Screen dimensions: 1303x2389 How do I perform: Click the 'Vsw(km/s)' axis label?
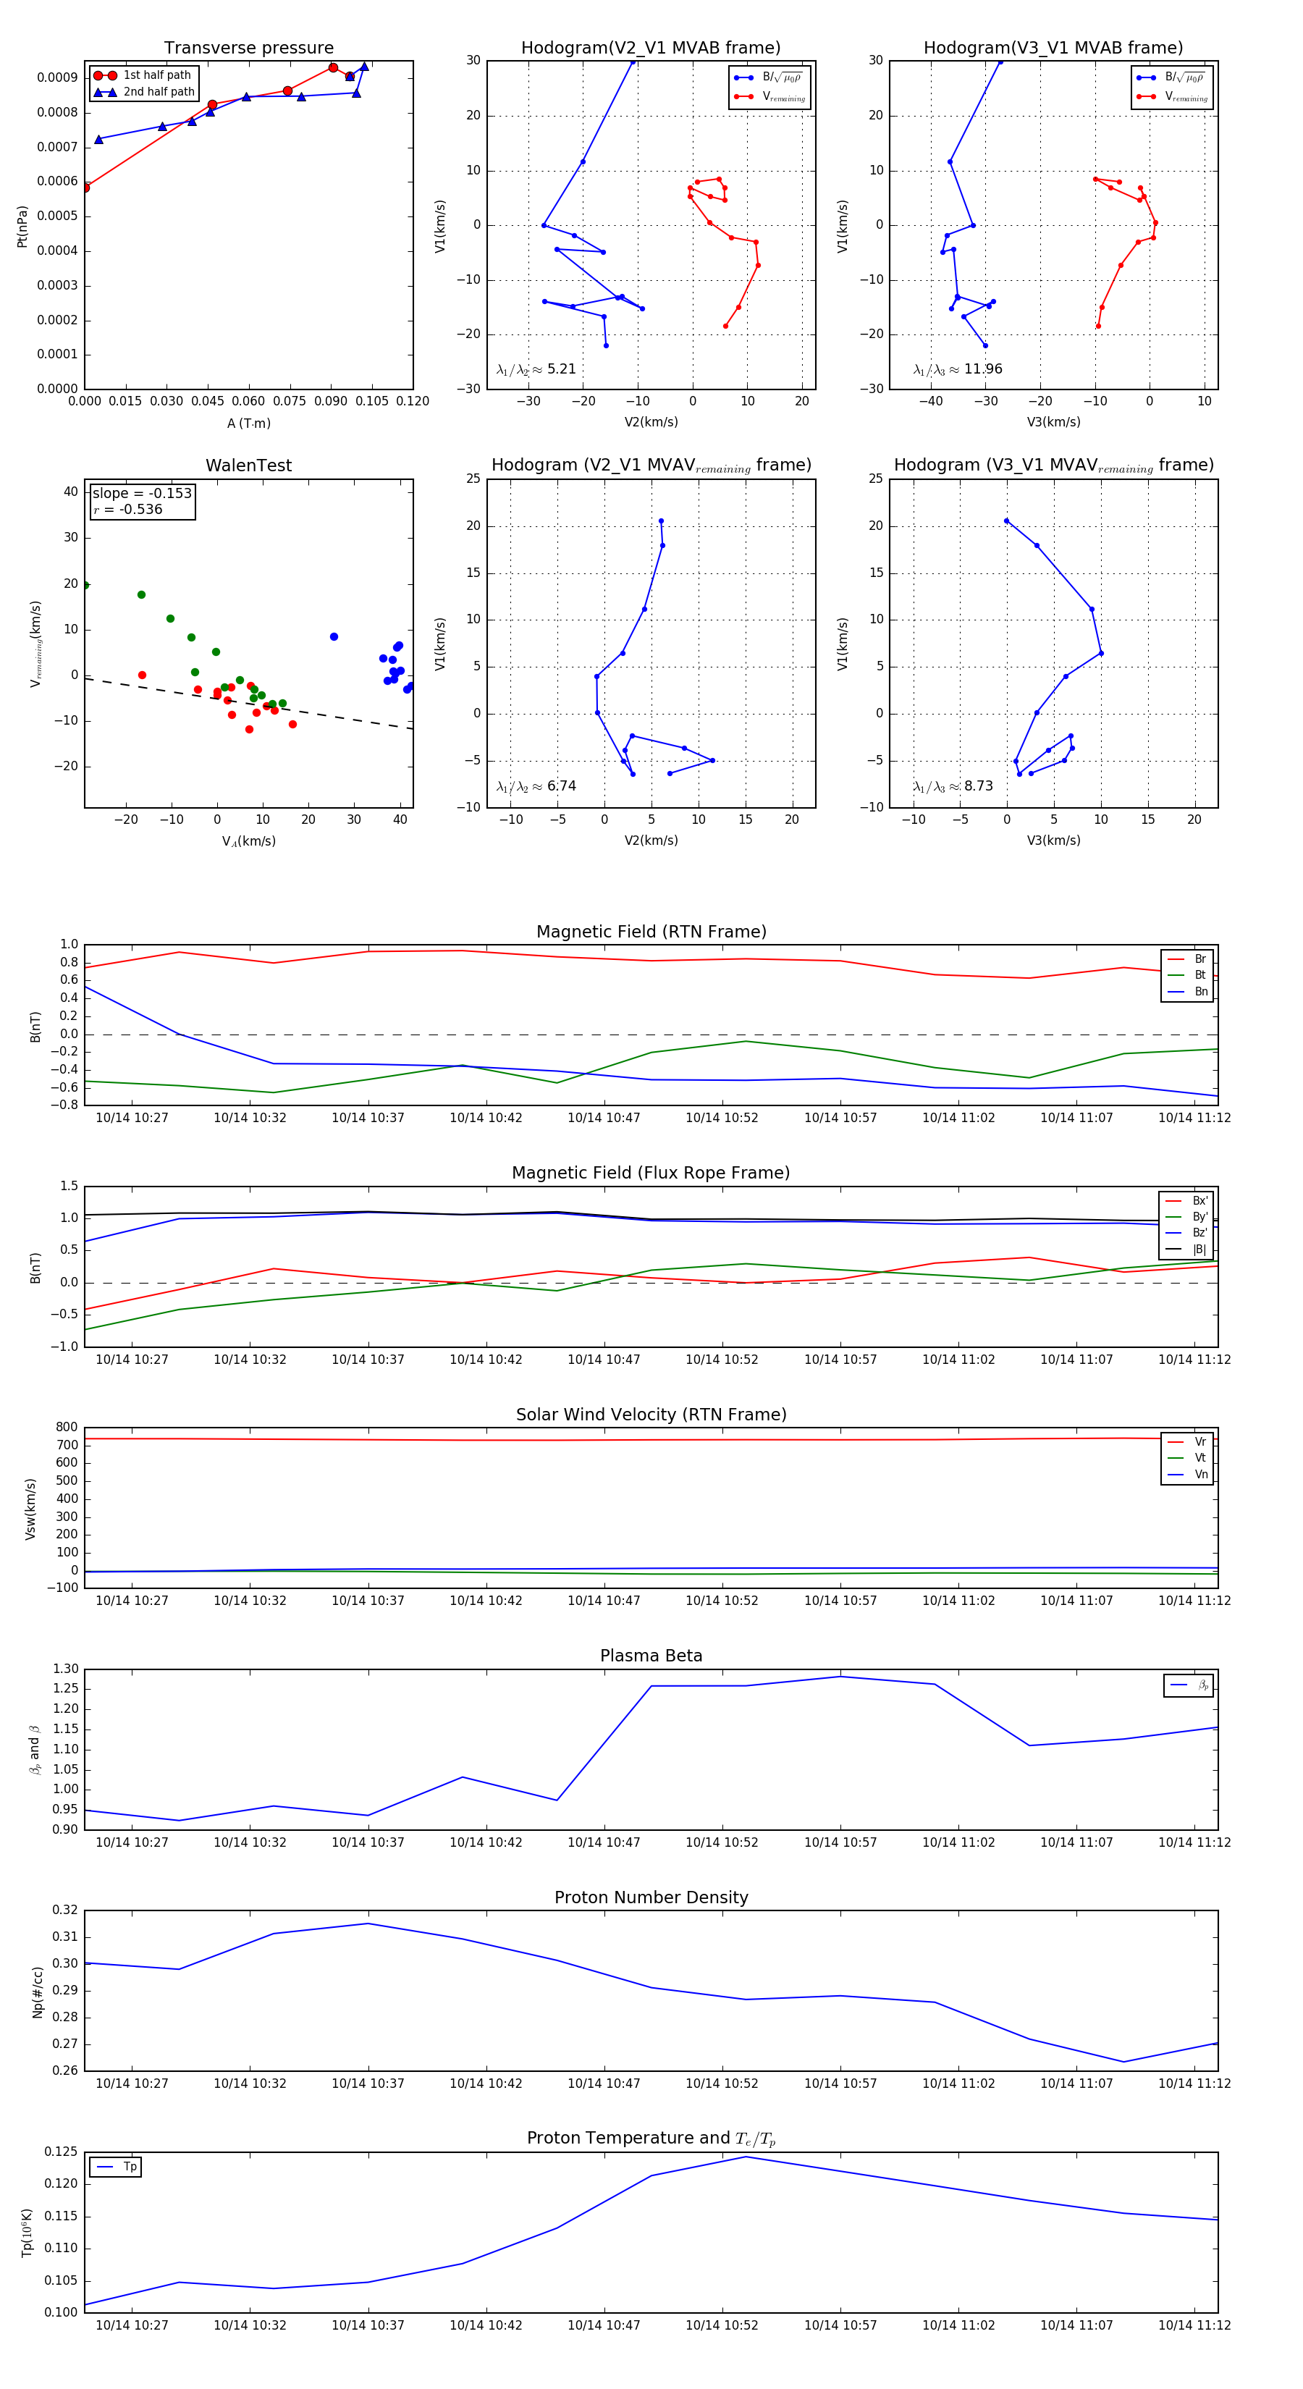(30, 1509)
